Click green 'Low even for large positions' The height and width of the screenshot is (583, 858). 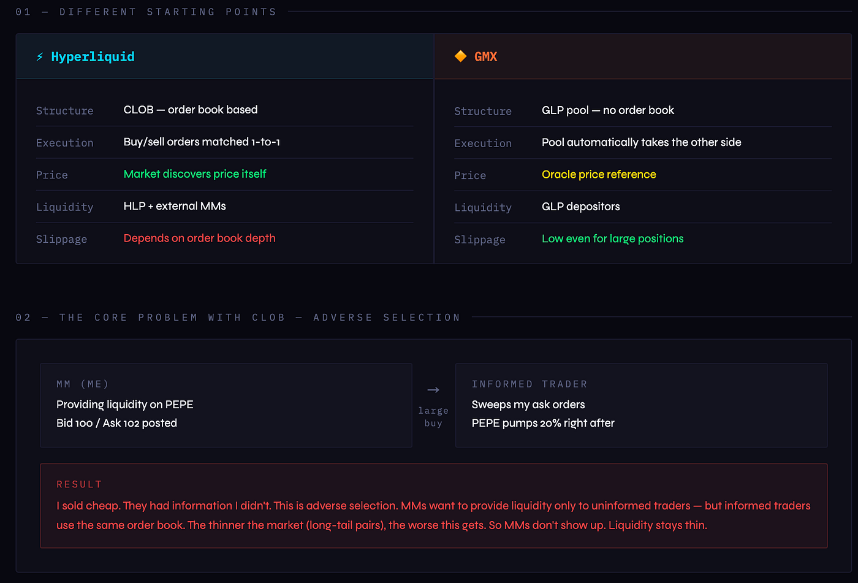[x=613, y=238]
